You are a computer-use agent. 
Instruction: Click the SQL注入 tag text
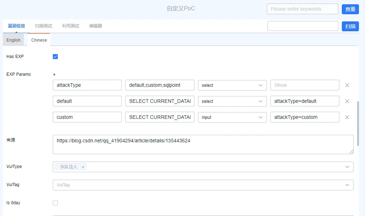point(69,167)
